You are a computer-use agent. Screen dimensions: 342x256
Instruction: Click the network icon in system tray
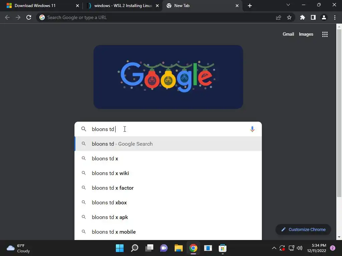tap(291, 248)
